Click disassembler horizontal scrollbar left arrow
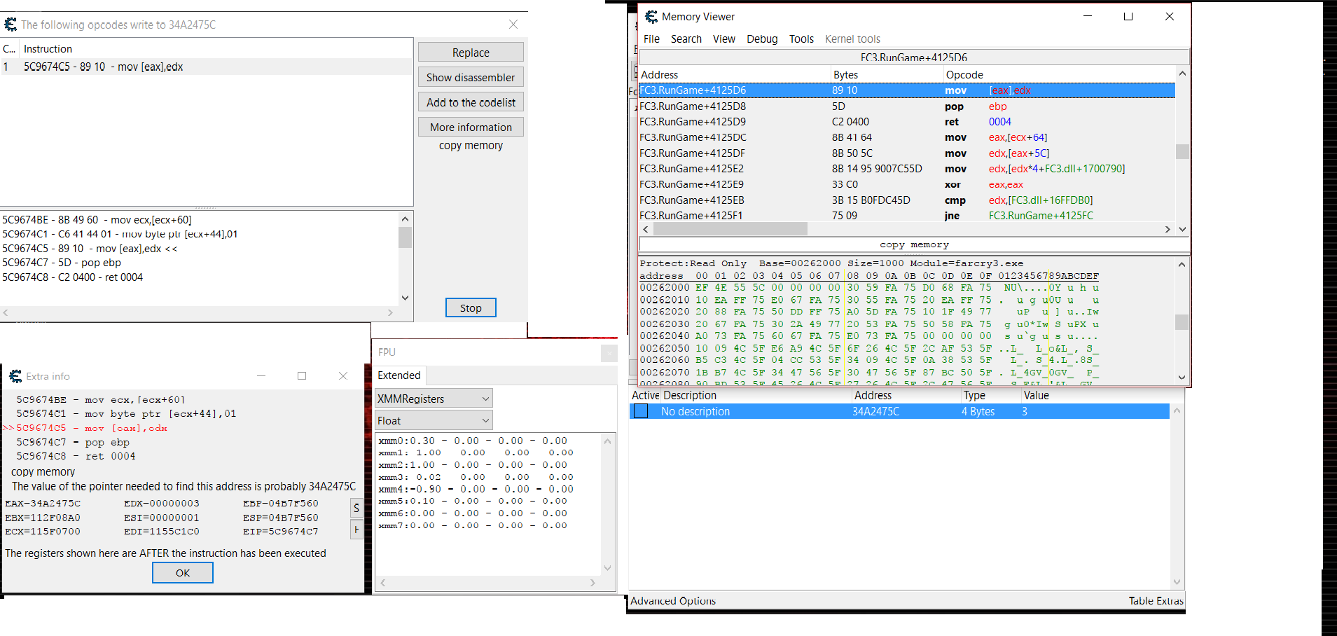 [x=646, y=229]
